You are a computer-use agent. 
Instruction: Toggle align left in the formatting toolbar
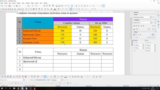tap(71, 9)
